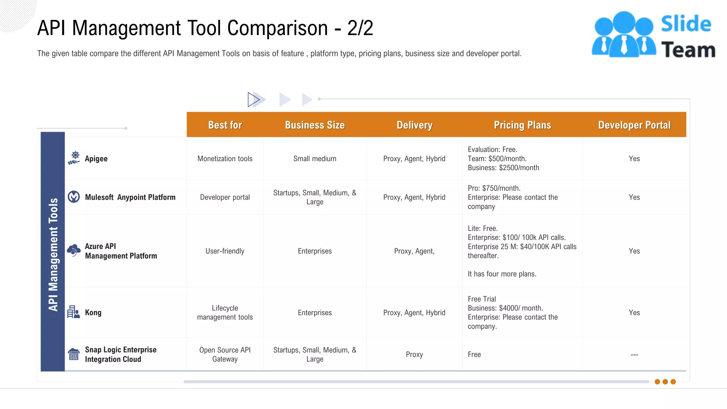Image resolution: width=727 pixels, height=409 pixels.
Task: Click Mulesoft's Startups, Small, Medium, & Large cell
Action: point(315,197)
